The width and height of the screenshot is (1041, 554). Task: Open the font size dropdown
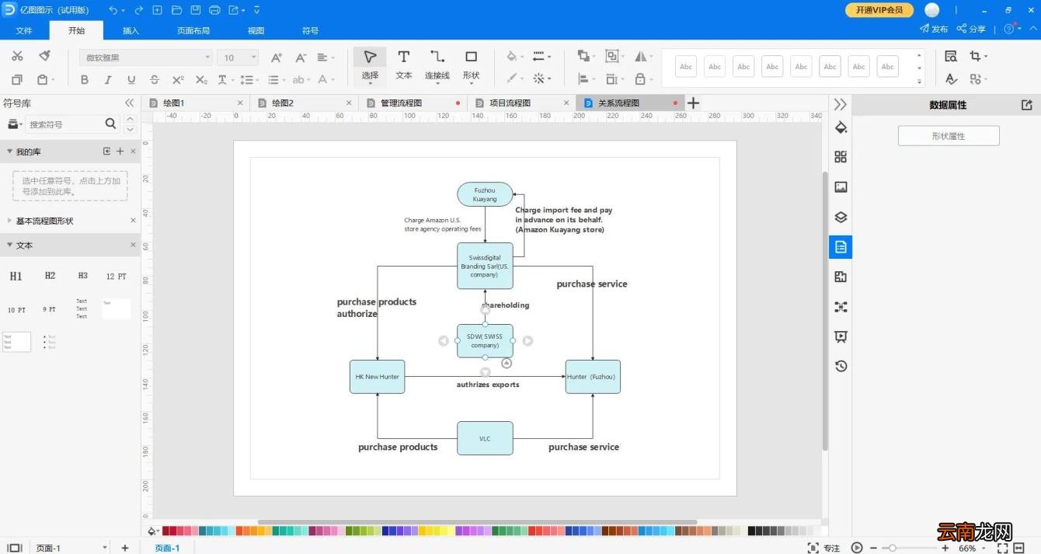254,57
